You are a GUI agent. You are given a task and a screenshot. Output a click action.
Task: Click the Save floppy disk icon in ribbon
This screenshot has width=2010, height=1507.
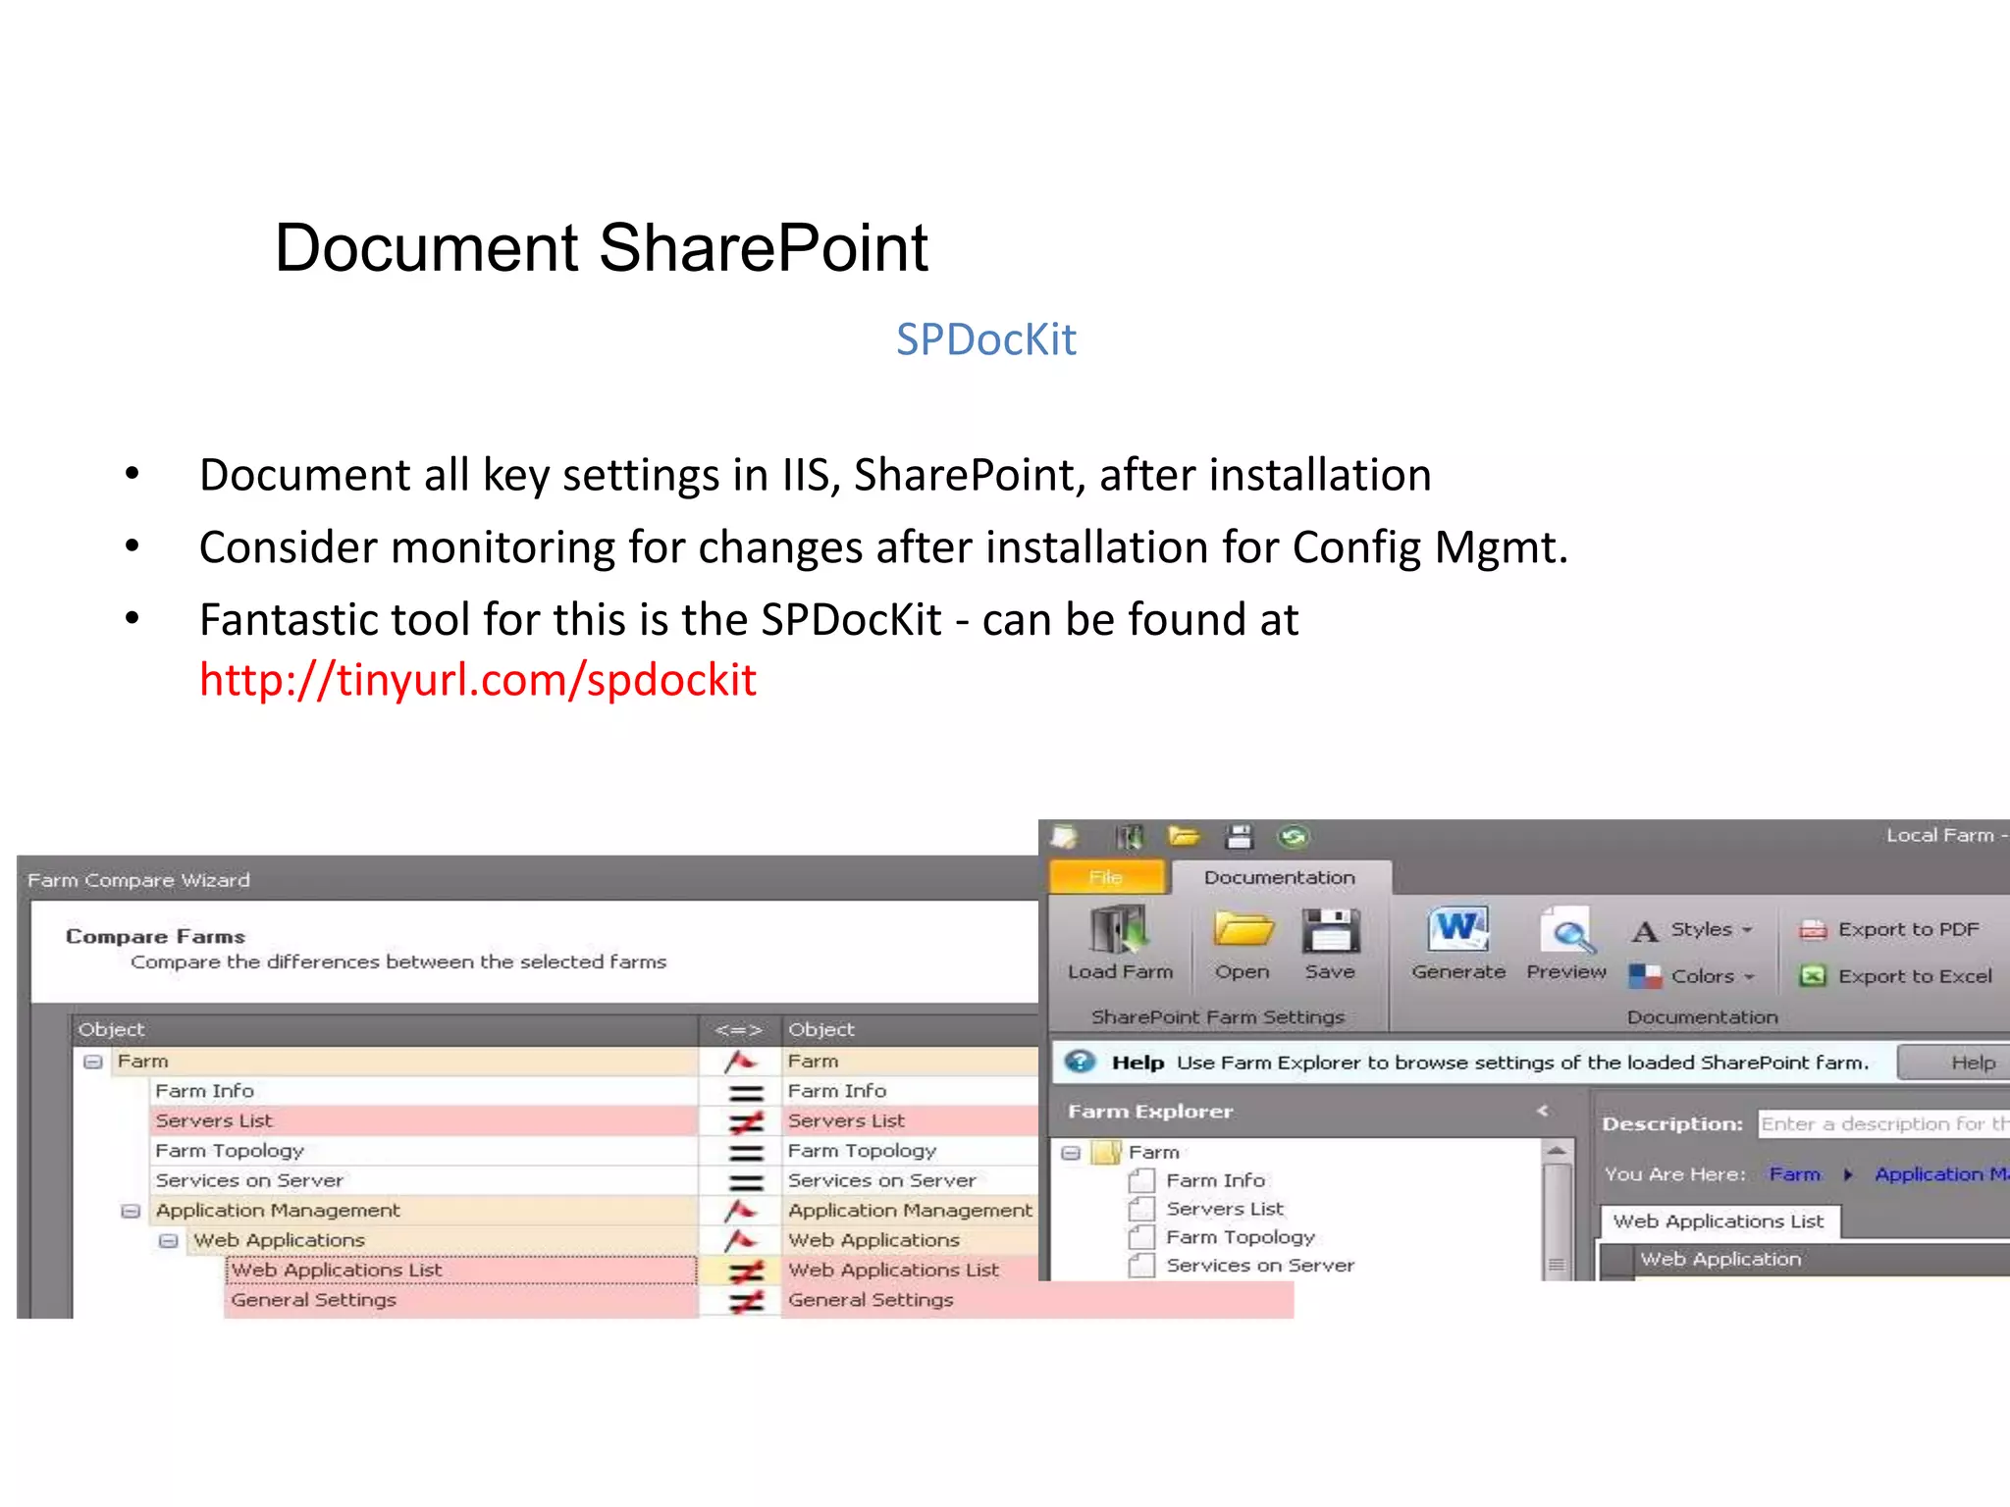pos(1330,930)
